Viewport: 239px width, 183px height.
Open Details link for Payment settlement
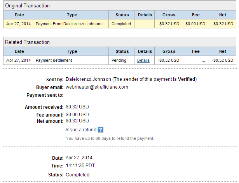(x=143, y=60)
